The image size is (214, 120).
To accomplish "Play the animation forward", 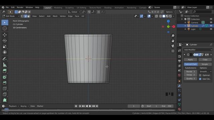I will tap(90, 106).
